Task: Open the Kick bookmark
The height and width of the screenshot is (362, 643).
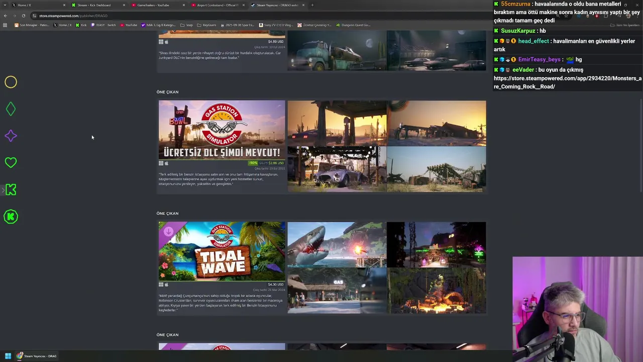Action: tap(81, 25)
